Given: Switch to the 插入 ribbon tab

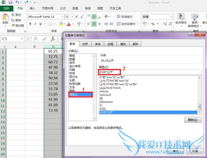Looking at the screenshot, I should [x=32, y=8].
